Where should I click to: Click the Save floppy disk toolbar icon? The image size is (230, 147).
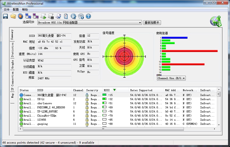[5, 16]
